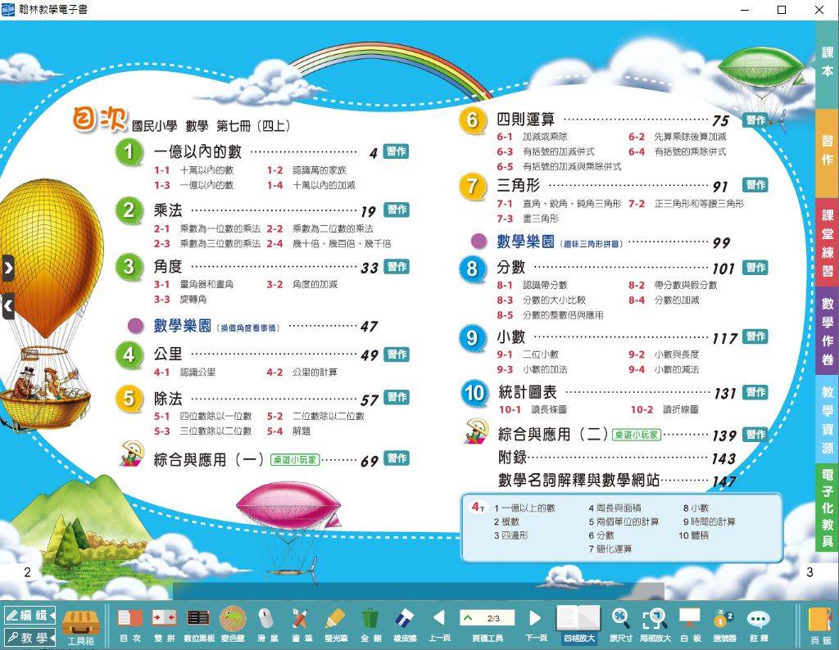Select the 螢光筆 highlighter tool

pos(335,625)
